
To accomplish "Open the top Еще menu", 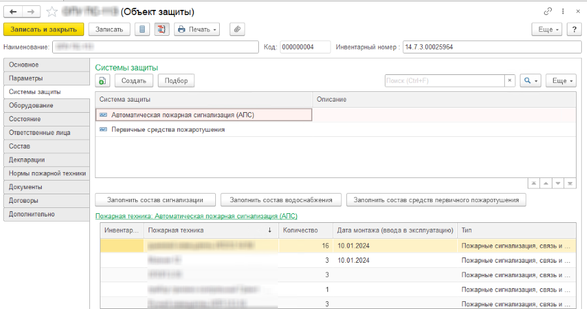I will click(547, 29).
